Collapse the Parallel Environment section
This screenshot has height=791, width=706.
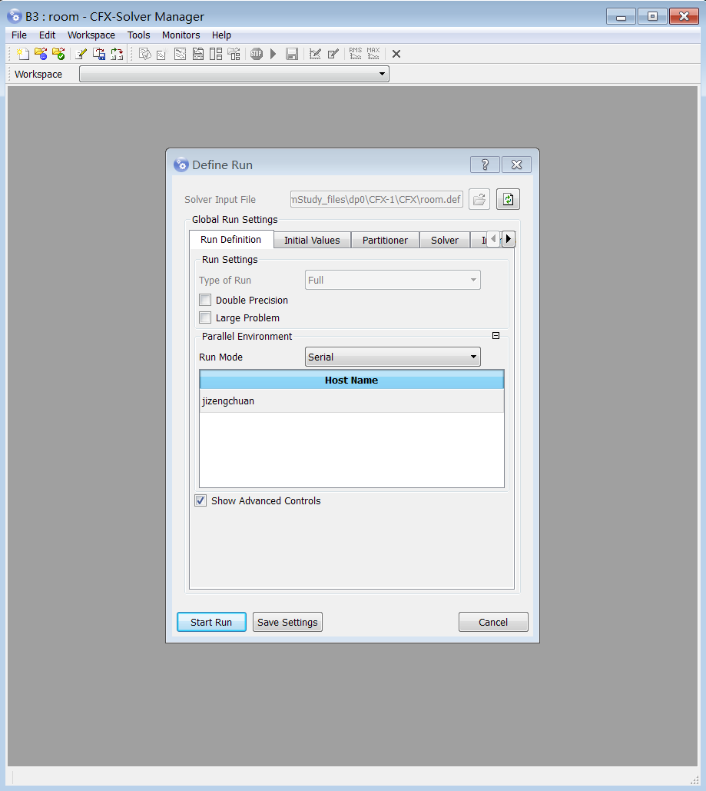coord(496,336)
